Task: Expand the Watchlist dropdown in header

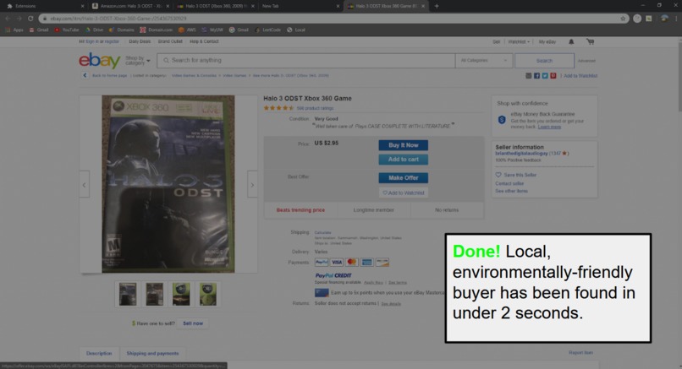Action: coord(519,41)
